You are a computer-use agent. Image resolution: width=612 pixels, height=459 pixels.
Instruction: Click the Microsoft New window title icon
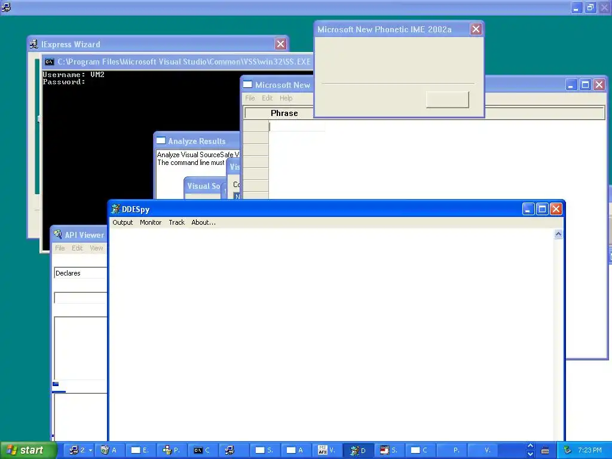point(247,84)
